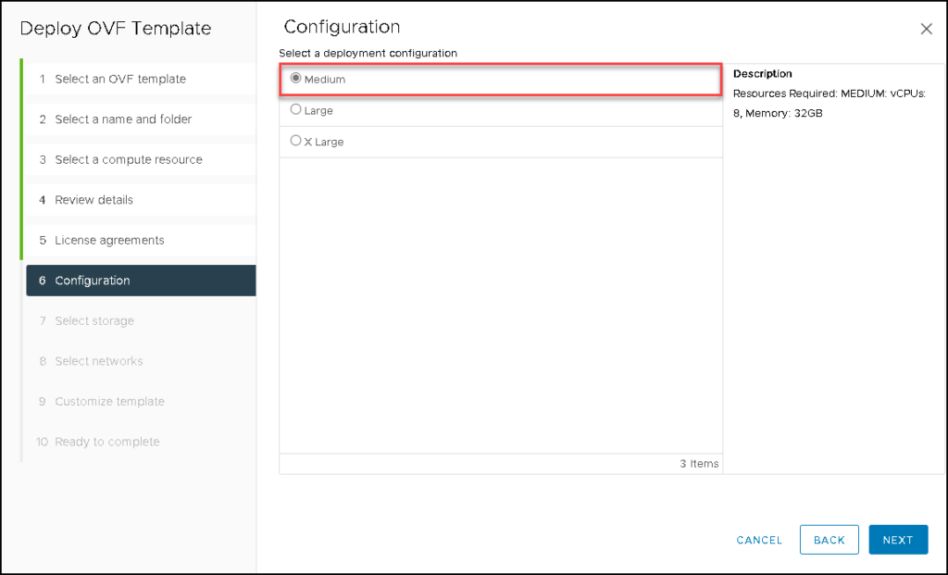Click the Customize template step
Screen dimensions: 948x575
(x=109, y=401)
